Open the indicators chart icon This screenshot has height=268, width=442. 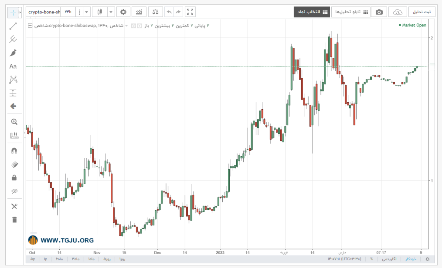pos(139,12)
